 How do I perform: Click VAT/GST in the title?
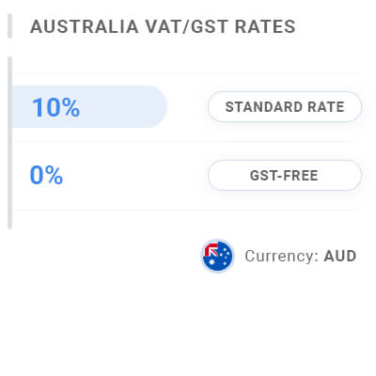tap(186, 26)
